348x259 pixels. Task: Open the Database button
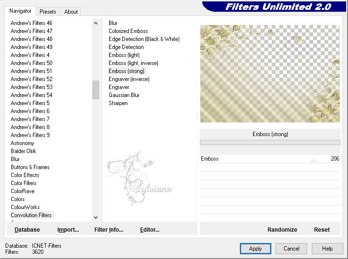tap(27, 230)
